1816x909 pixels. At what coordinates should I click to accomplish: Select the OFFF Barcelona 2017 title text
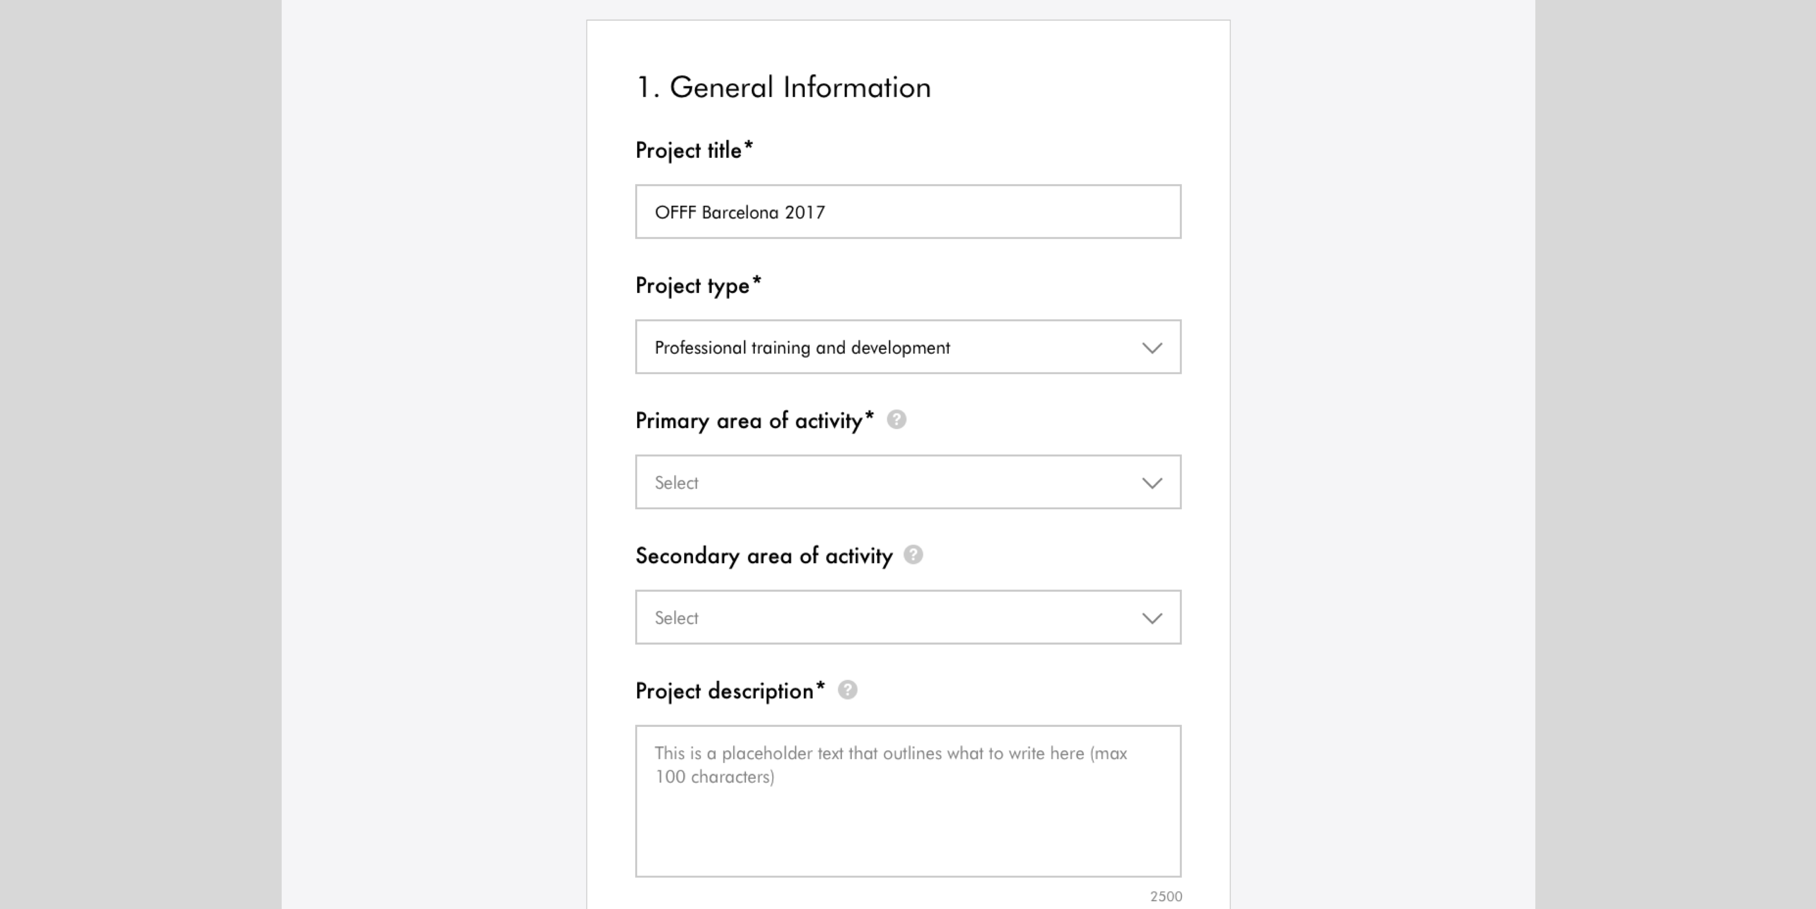[739, 212]
